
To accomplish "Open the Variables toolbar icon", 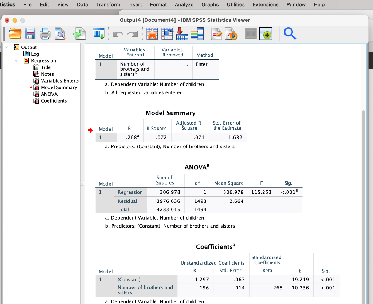I will coord(197,33).
